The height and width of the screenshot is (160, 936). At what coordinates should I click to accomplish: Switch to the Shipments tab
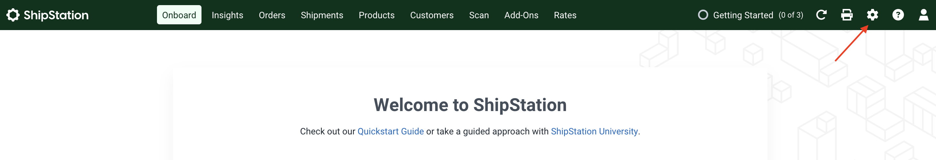(x=322, y=15)
